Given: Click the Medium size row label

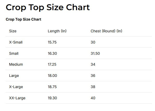Looking at the screenshot, I should [16, 64].
